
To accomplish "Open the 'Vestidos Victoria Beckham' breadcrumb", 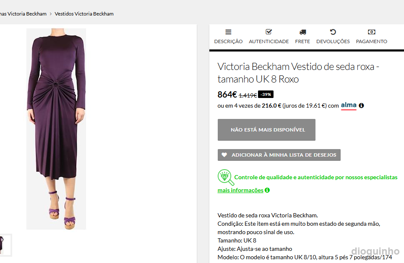I will click(x=84, y=14).
